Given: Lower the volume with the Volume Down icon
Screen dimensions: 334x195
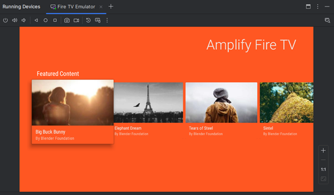Looking at the screenshot, I should pyautogui.click(x=24, y=20).
